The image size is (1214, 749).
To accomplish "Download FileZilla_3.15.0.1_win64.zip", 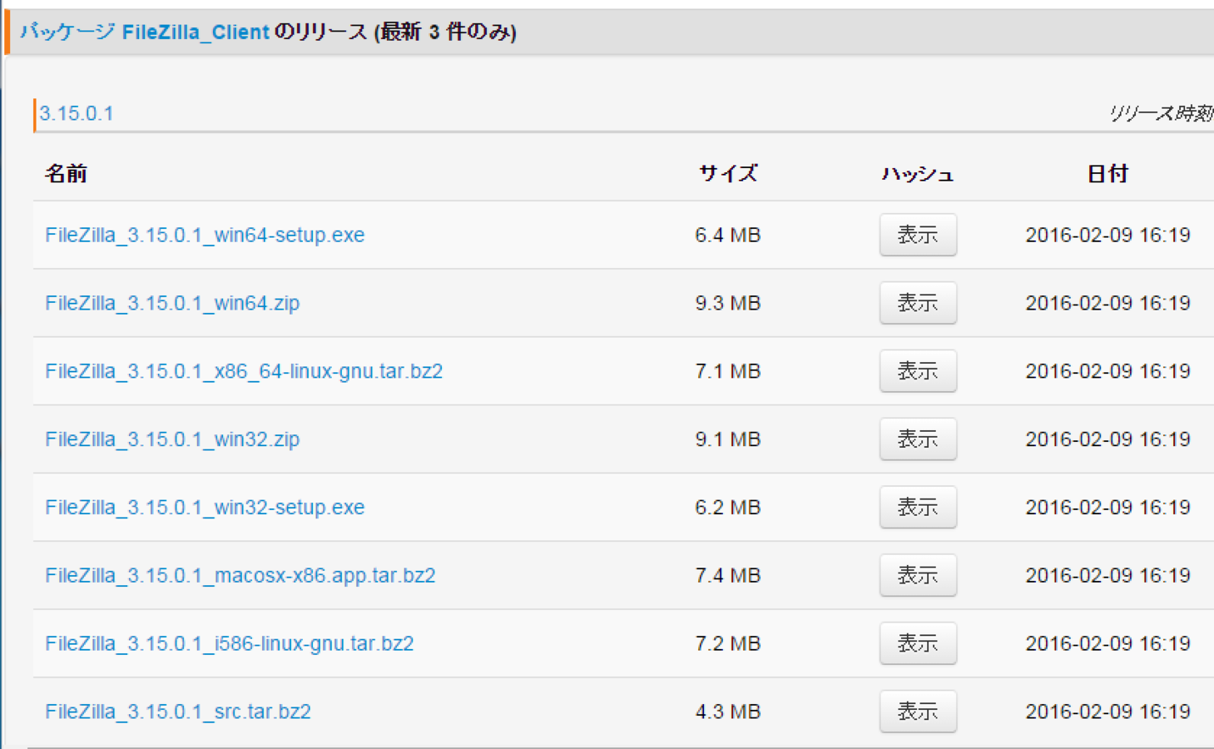I will (x=172, y=303).
